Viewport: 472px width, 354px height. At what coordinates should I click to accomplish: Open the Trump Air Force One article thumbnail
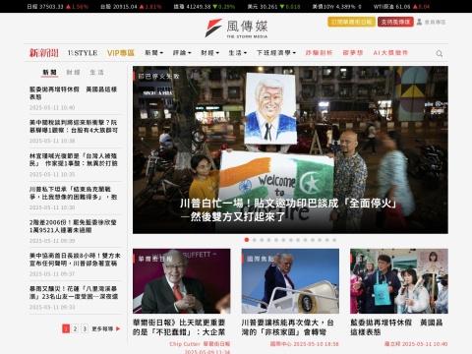click(290, 281)
